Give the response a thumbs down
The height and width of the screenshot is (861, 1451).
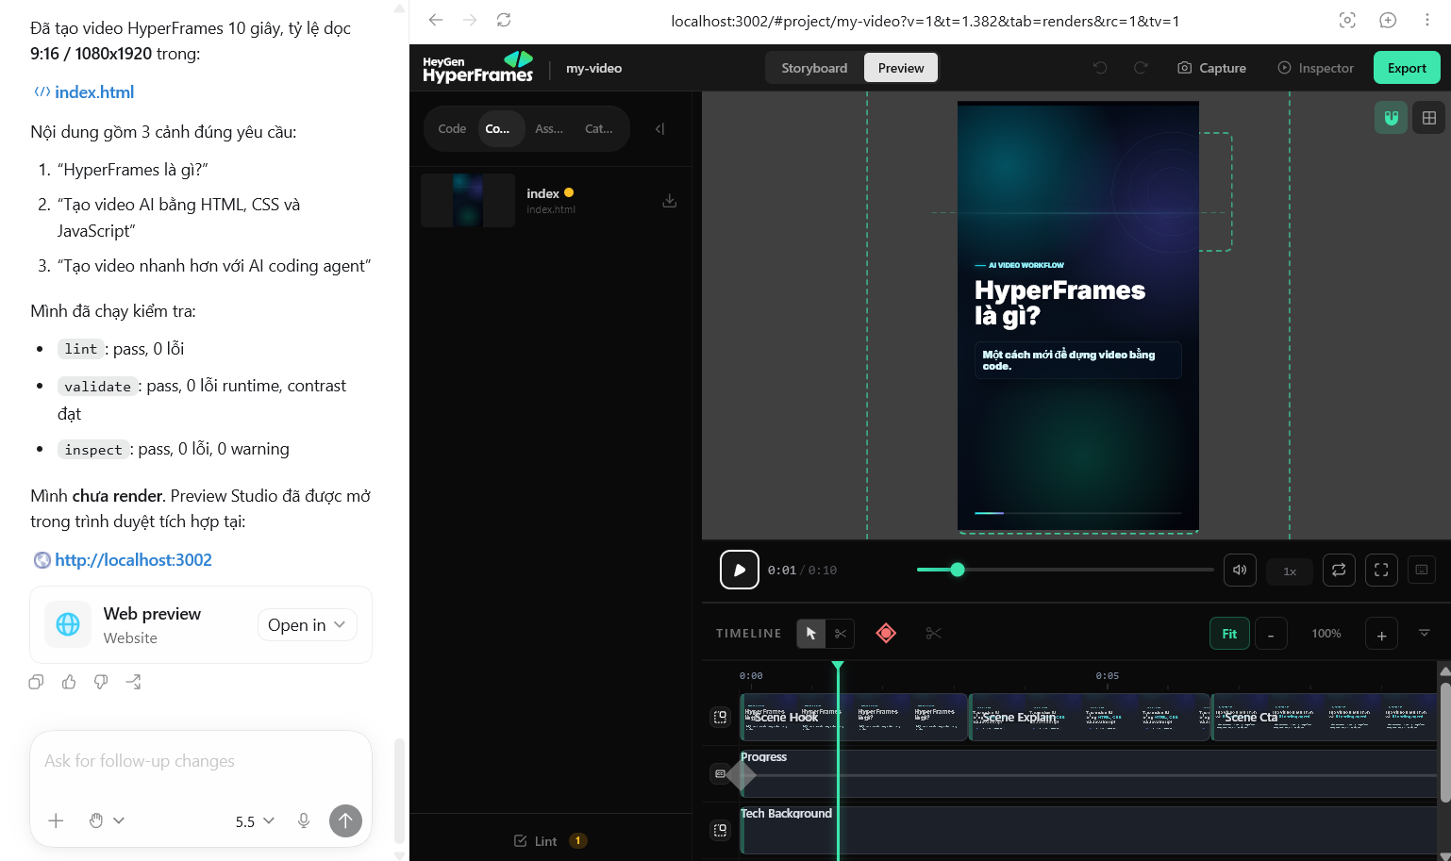101,682
